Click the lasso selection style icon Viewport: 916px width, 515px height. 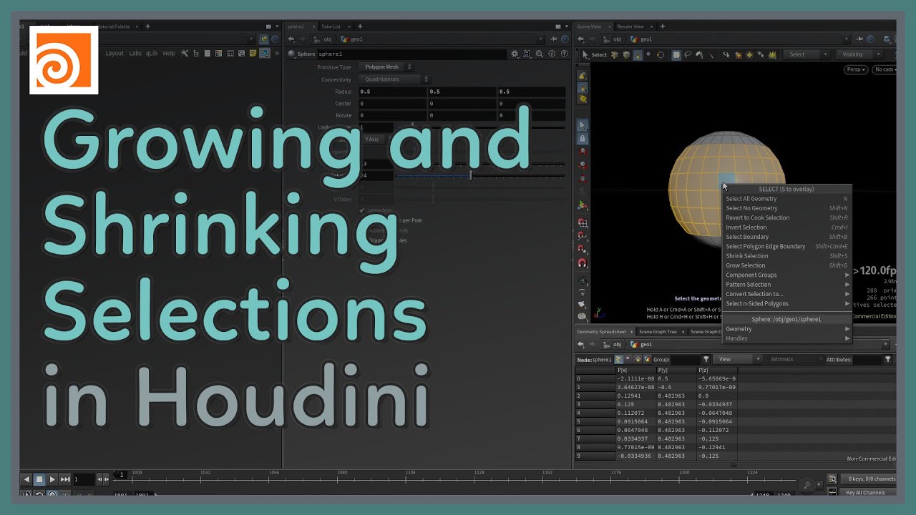[688, 54]
